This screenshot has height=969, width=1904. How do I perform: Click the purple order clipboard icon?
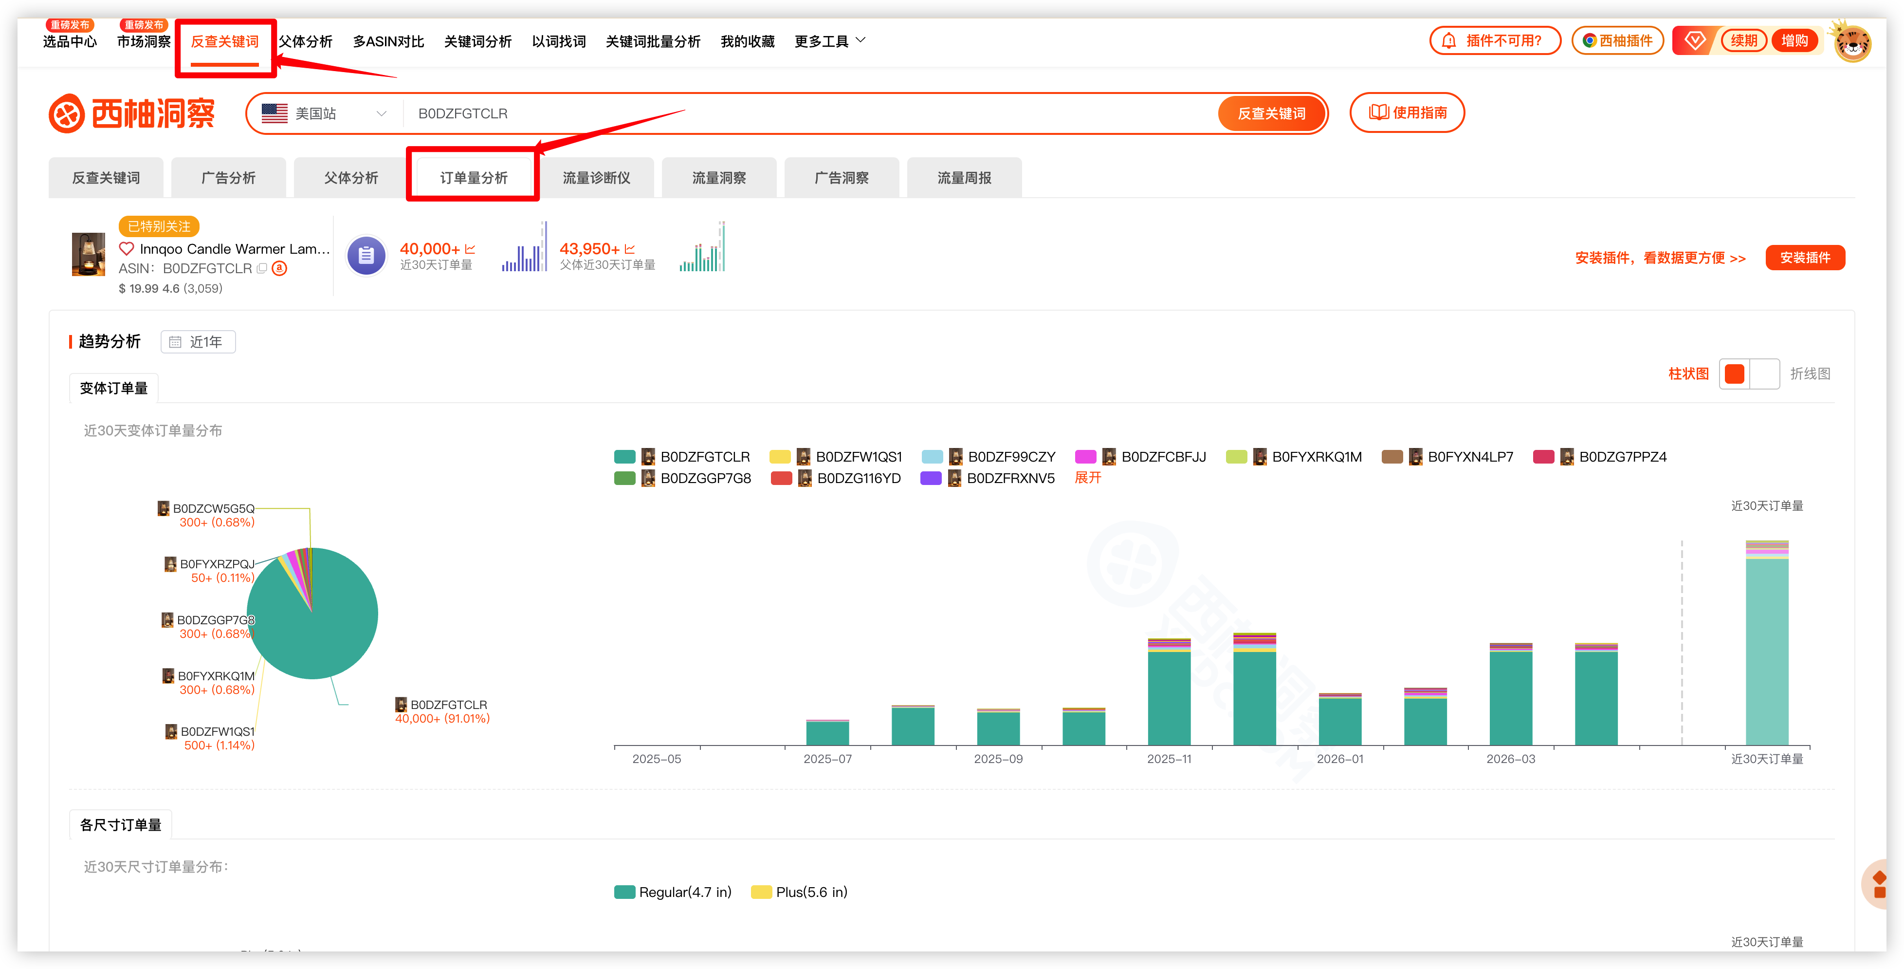366,256
